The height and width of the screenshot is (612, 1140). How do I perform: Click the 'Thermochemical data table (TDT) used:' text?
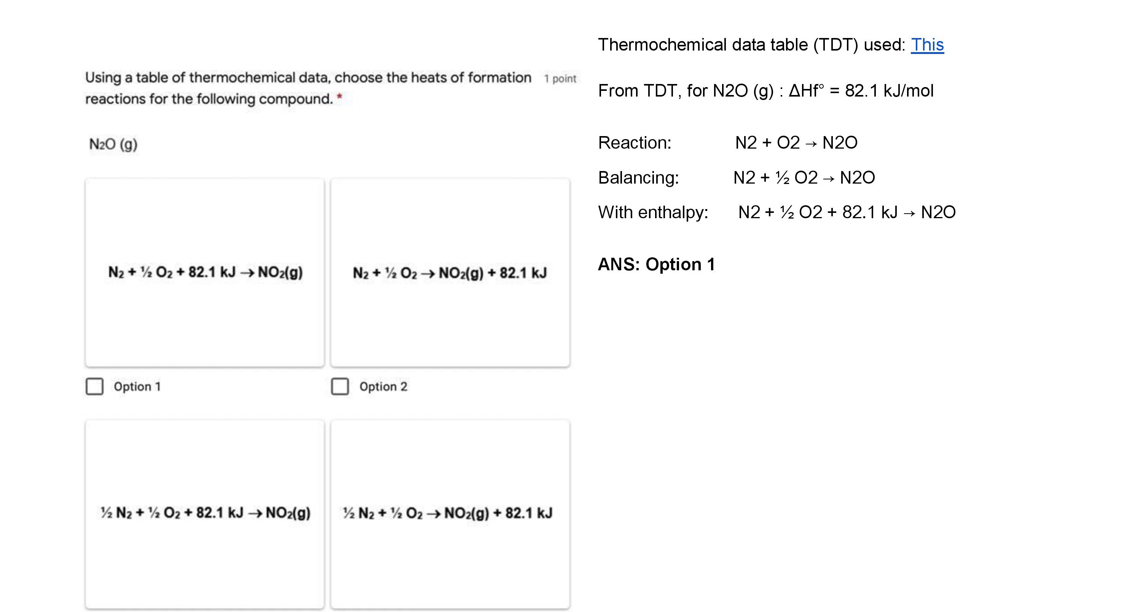pos(752,44)
